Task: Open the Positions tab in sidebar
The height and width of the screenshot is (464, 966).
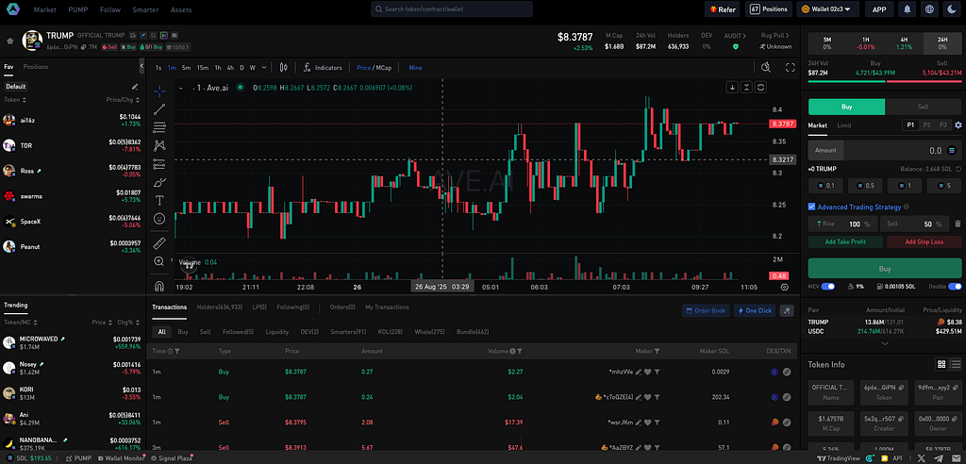Action: pyautogui.click(x=36, y=67)
